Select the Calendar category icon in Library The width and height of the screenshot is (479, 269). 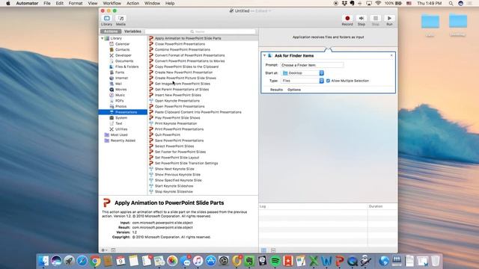(x=112, y=44)
